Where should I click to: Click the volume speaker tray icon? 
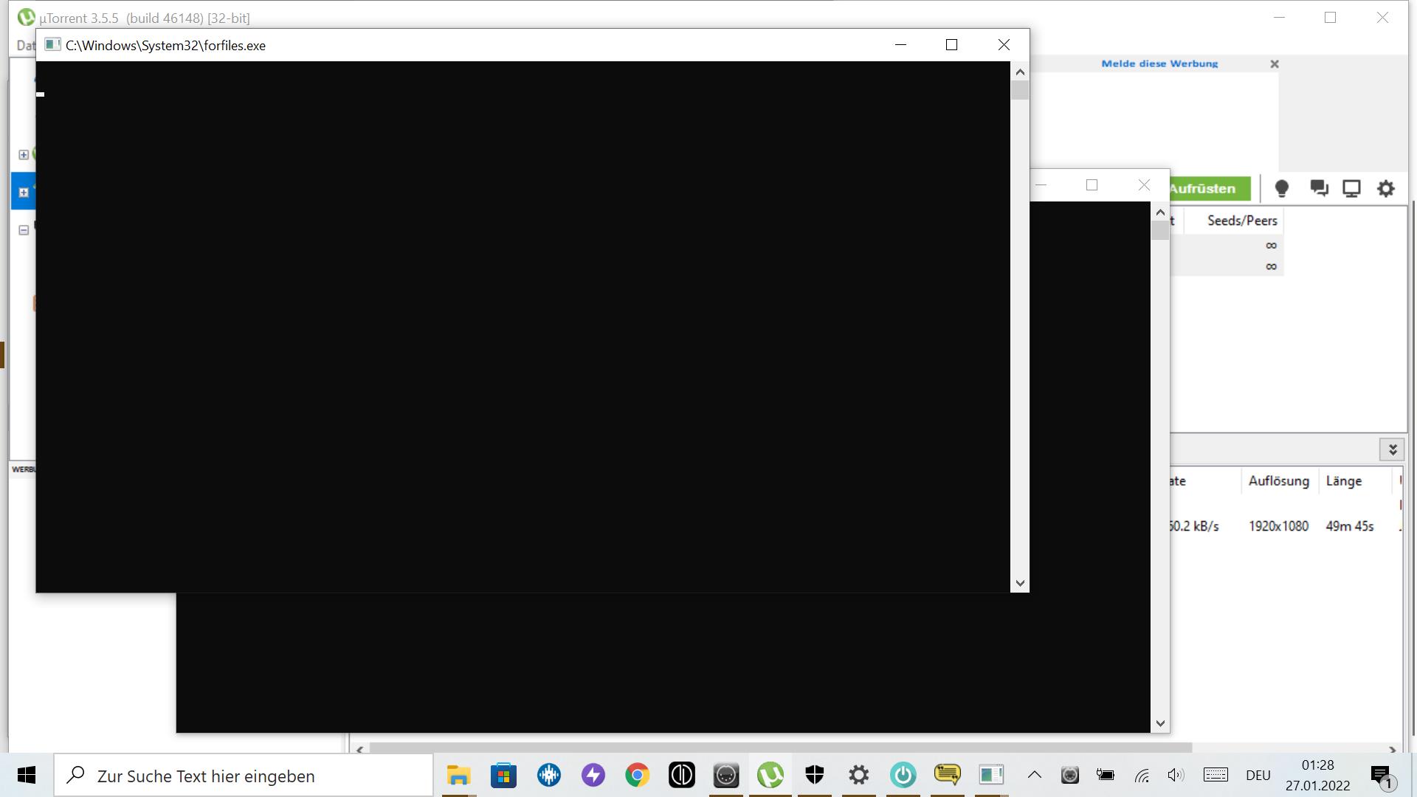point(1176,775)
